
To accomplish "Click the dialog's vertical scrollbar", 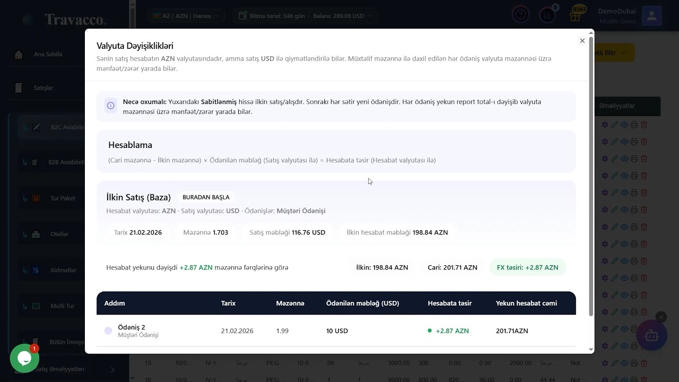I will [x=591, y=175].
